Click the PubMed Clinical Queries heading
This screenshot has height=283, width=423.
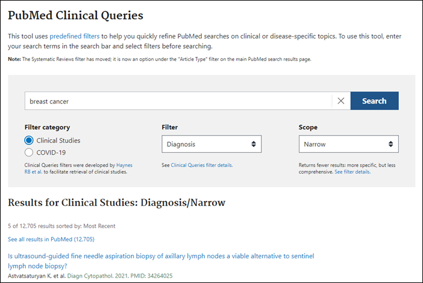75,16
